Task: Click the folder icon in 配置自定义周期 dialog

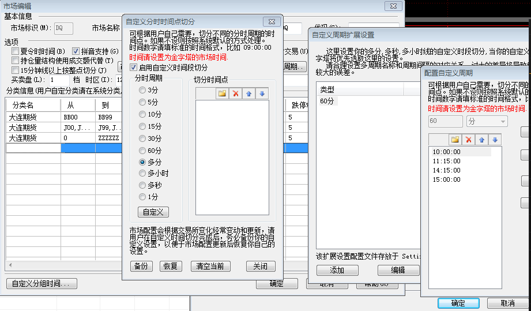Action: point(455,139)
